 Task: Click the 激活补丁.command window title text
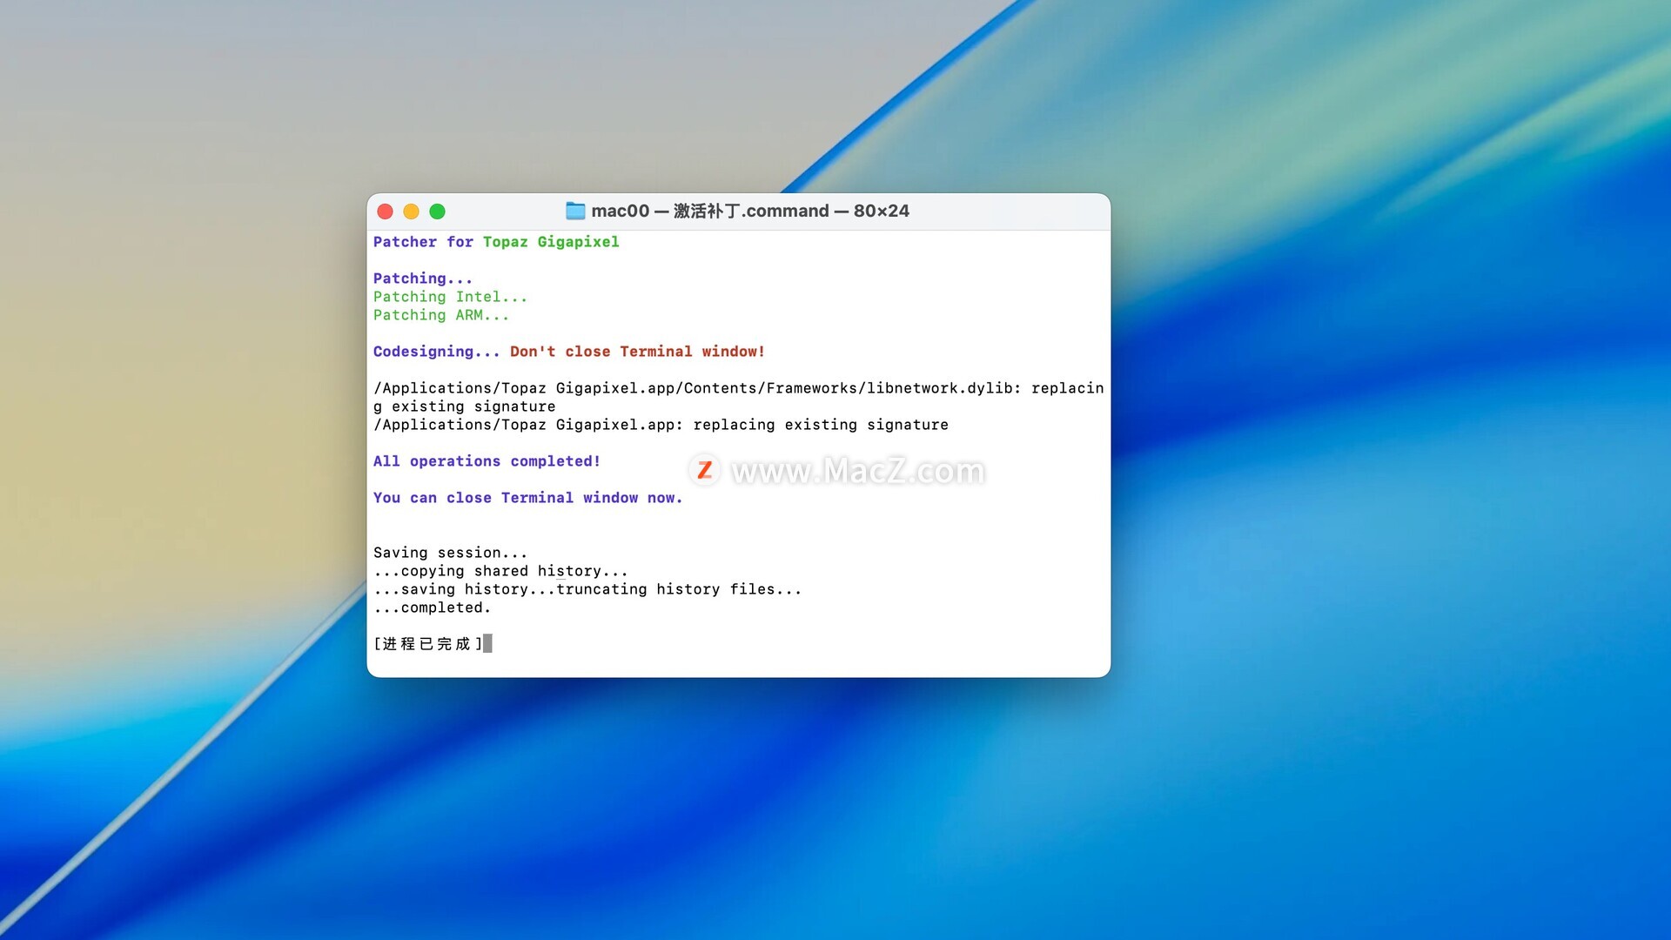pos(750,211)
